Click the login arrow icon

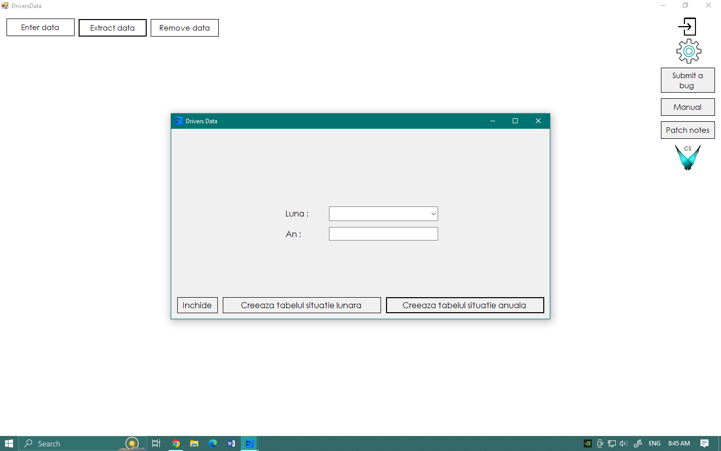[x=687, y=27]
